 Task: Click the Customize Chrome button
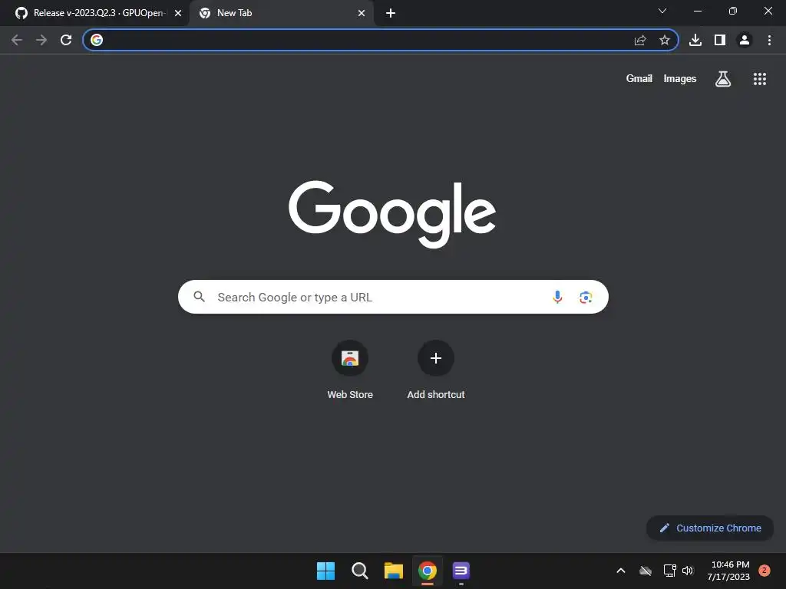pos(710,528)
